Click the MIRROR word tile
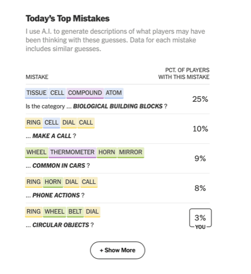The height and width of the screenshot is (274, 251). pyautogui.click(x=131, y=153)
